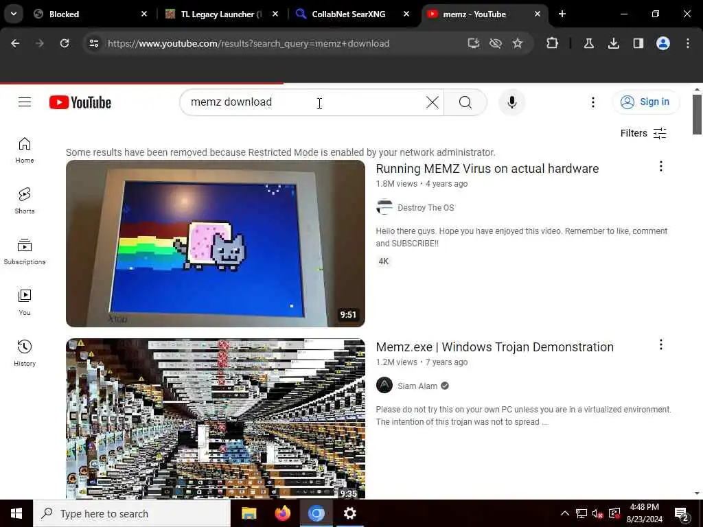Reload the YouTube page
Screen dimensions: 703x527
[65, 43]
